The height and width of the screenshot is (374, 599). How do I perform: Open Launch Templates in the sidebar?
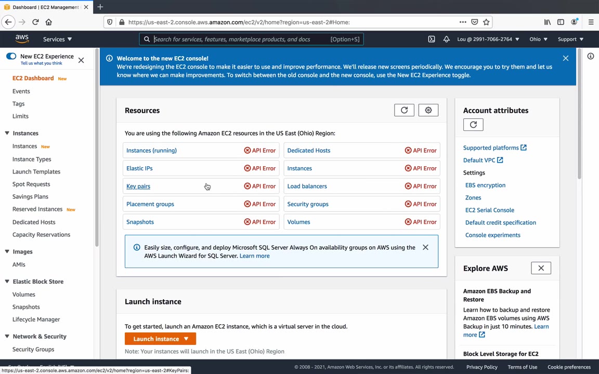[x=36, y=171]
